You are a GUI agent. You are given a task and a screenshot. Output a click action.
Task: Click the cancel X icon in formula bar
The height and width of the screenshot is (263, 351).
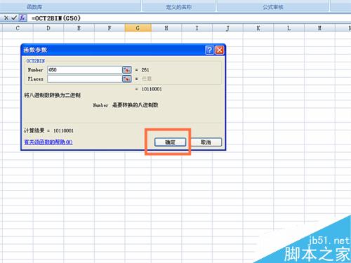click(6, 18)
